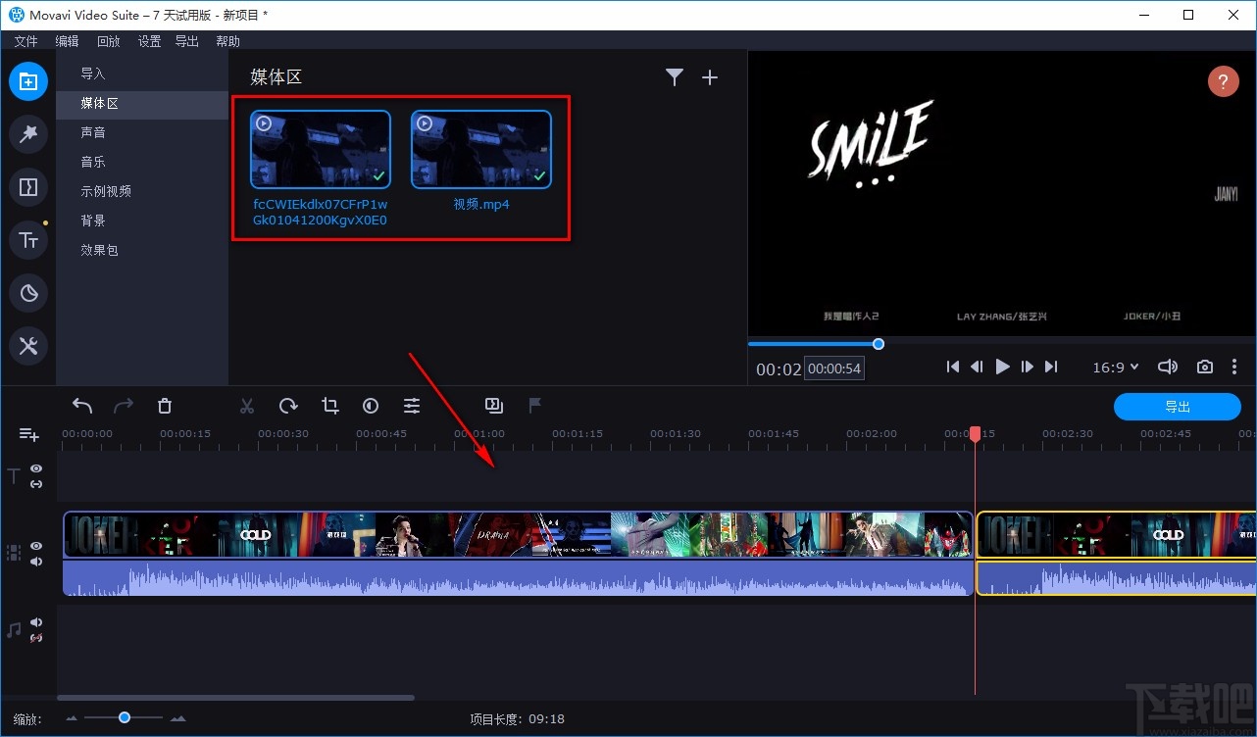The height and width of the screenshot is (737, 1257).
Task: Mute the music track
Action: point(36,622)
